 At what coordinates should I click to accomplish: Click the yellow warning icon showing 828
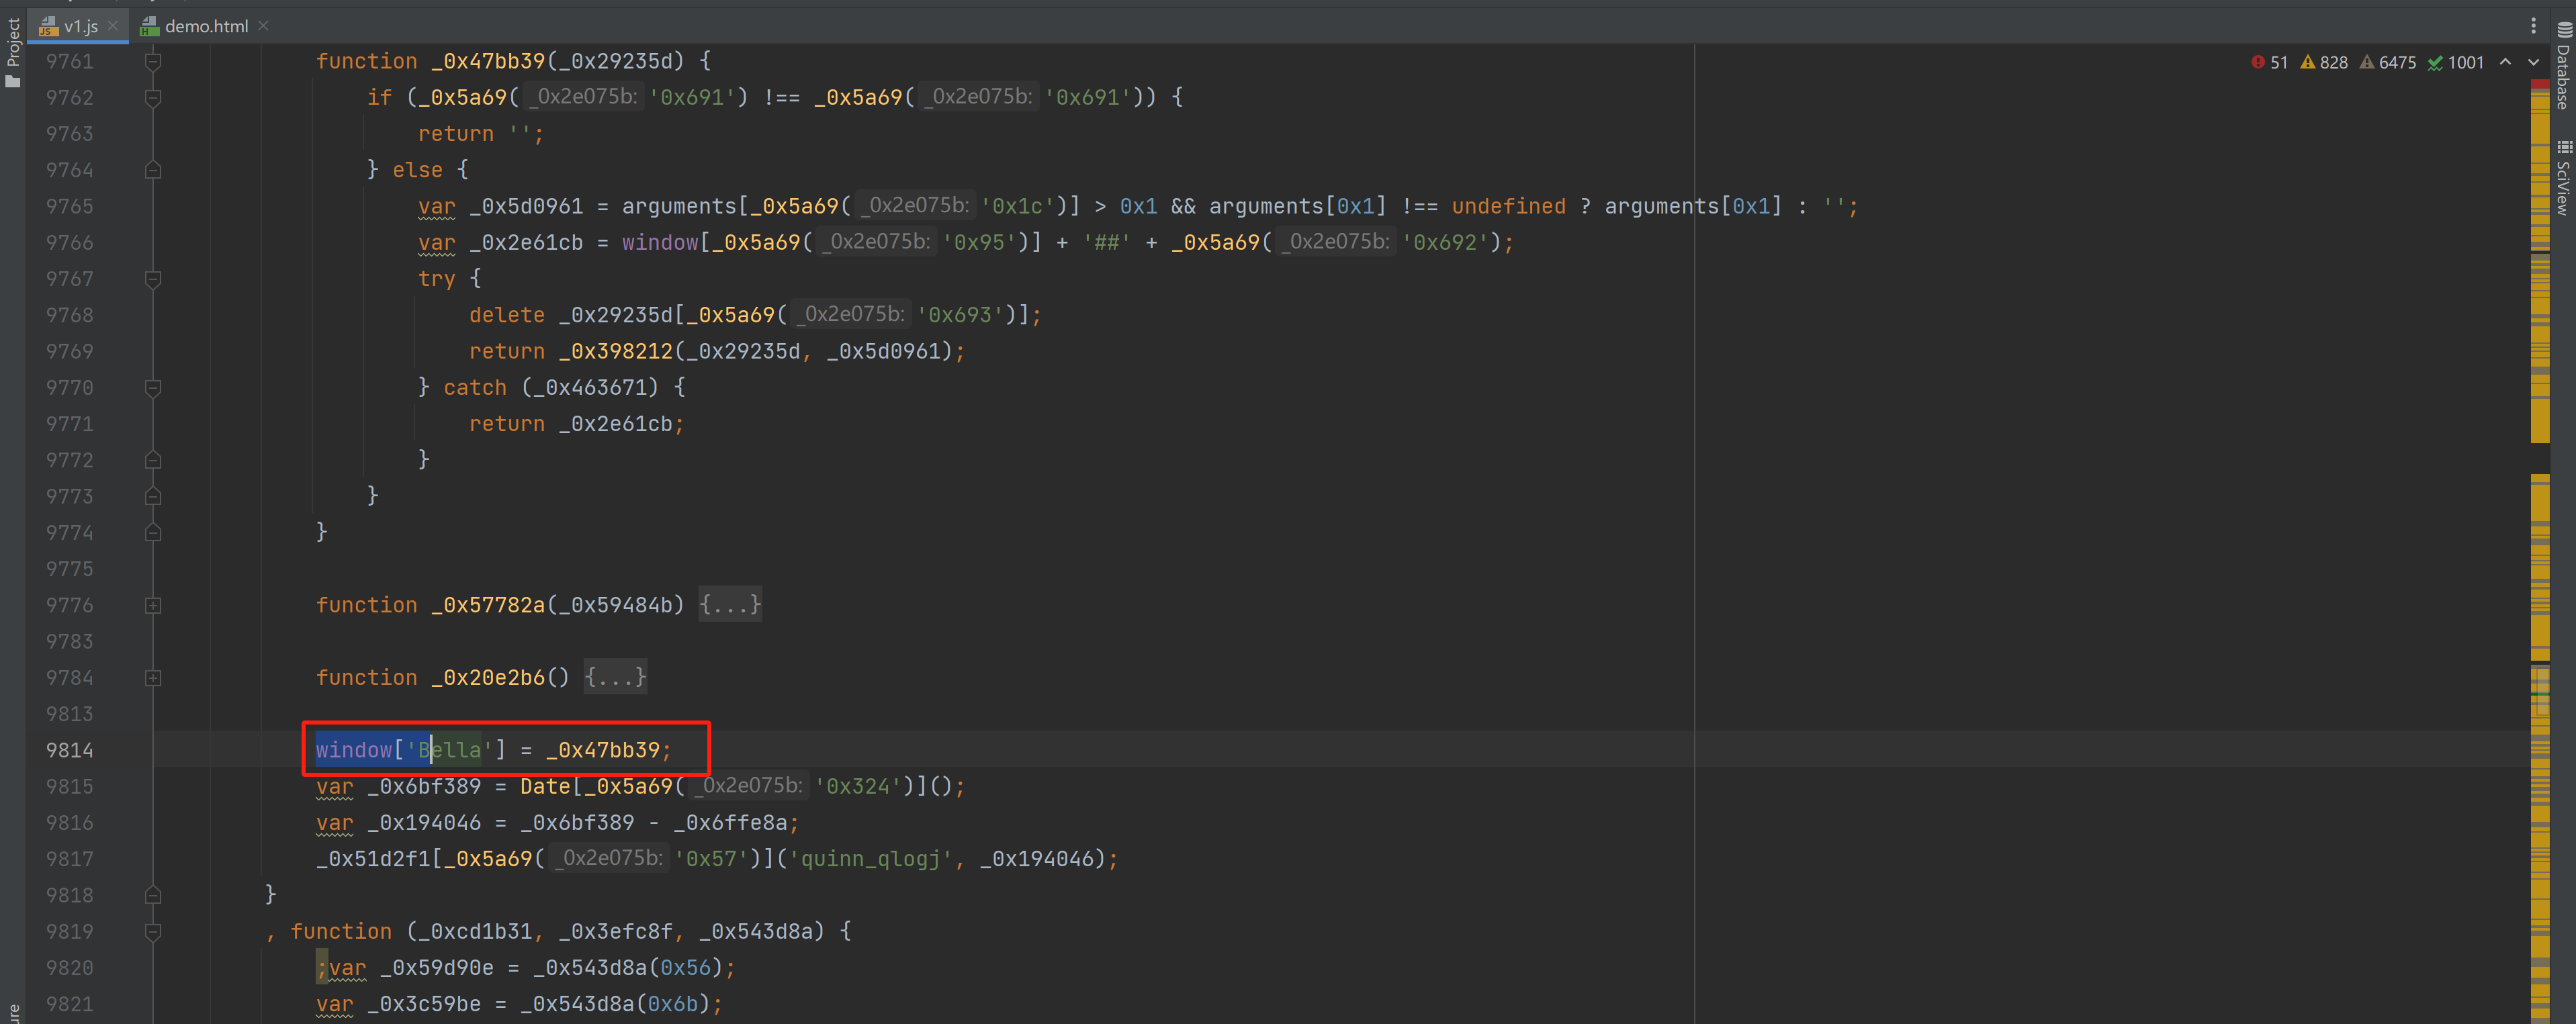2308,62
